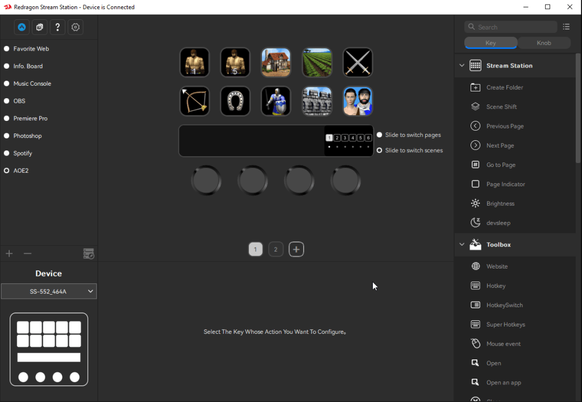The width and height of the screenshot is (582, 402).
Task: Open the settings gear icon
Action: (76, 27)
